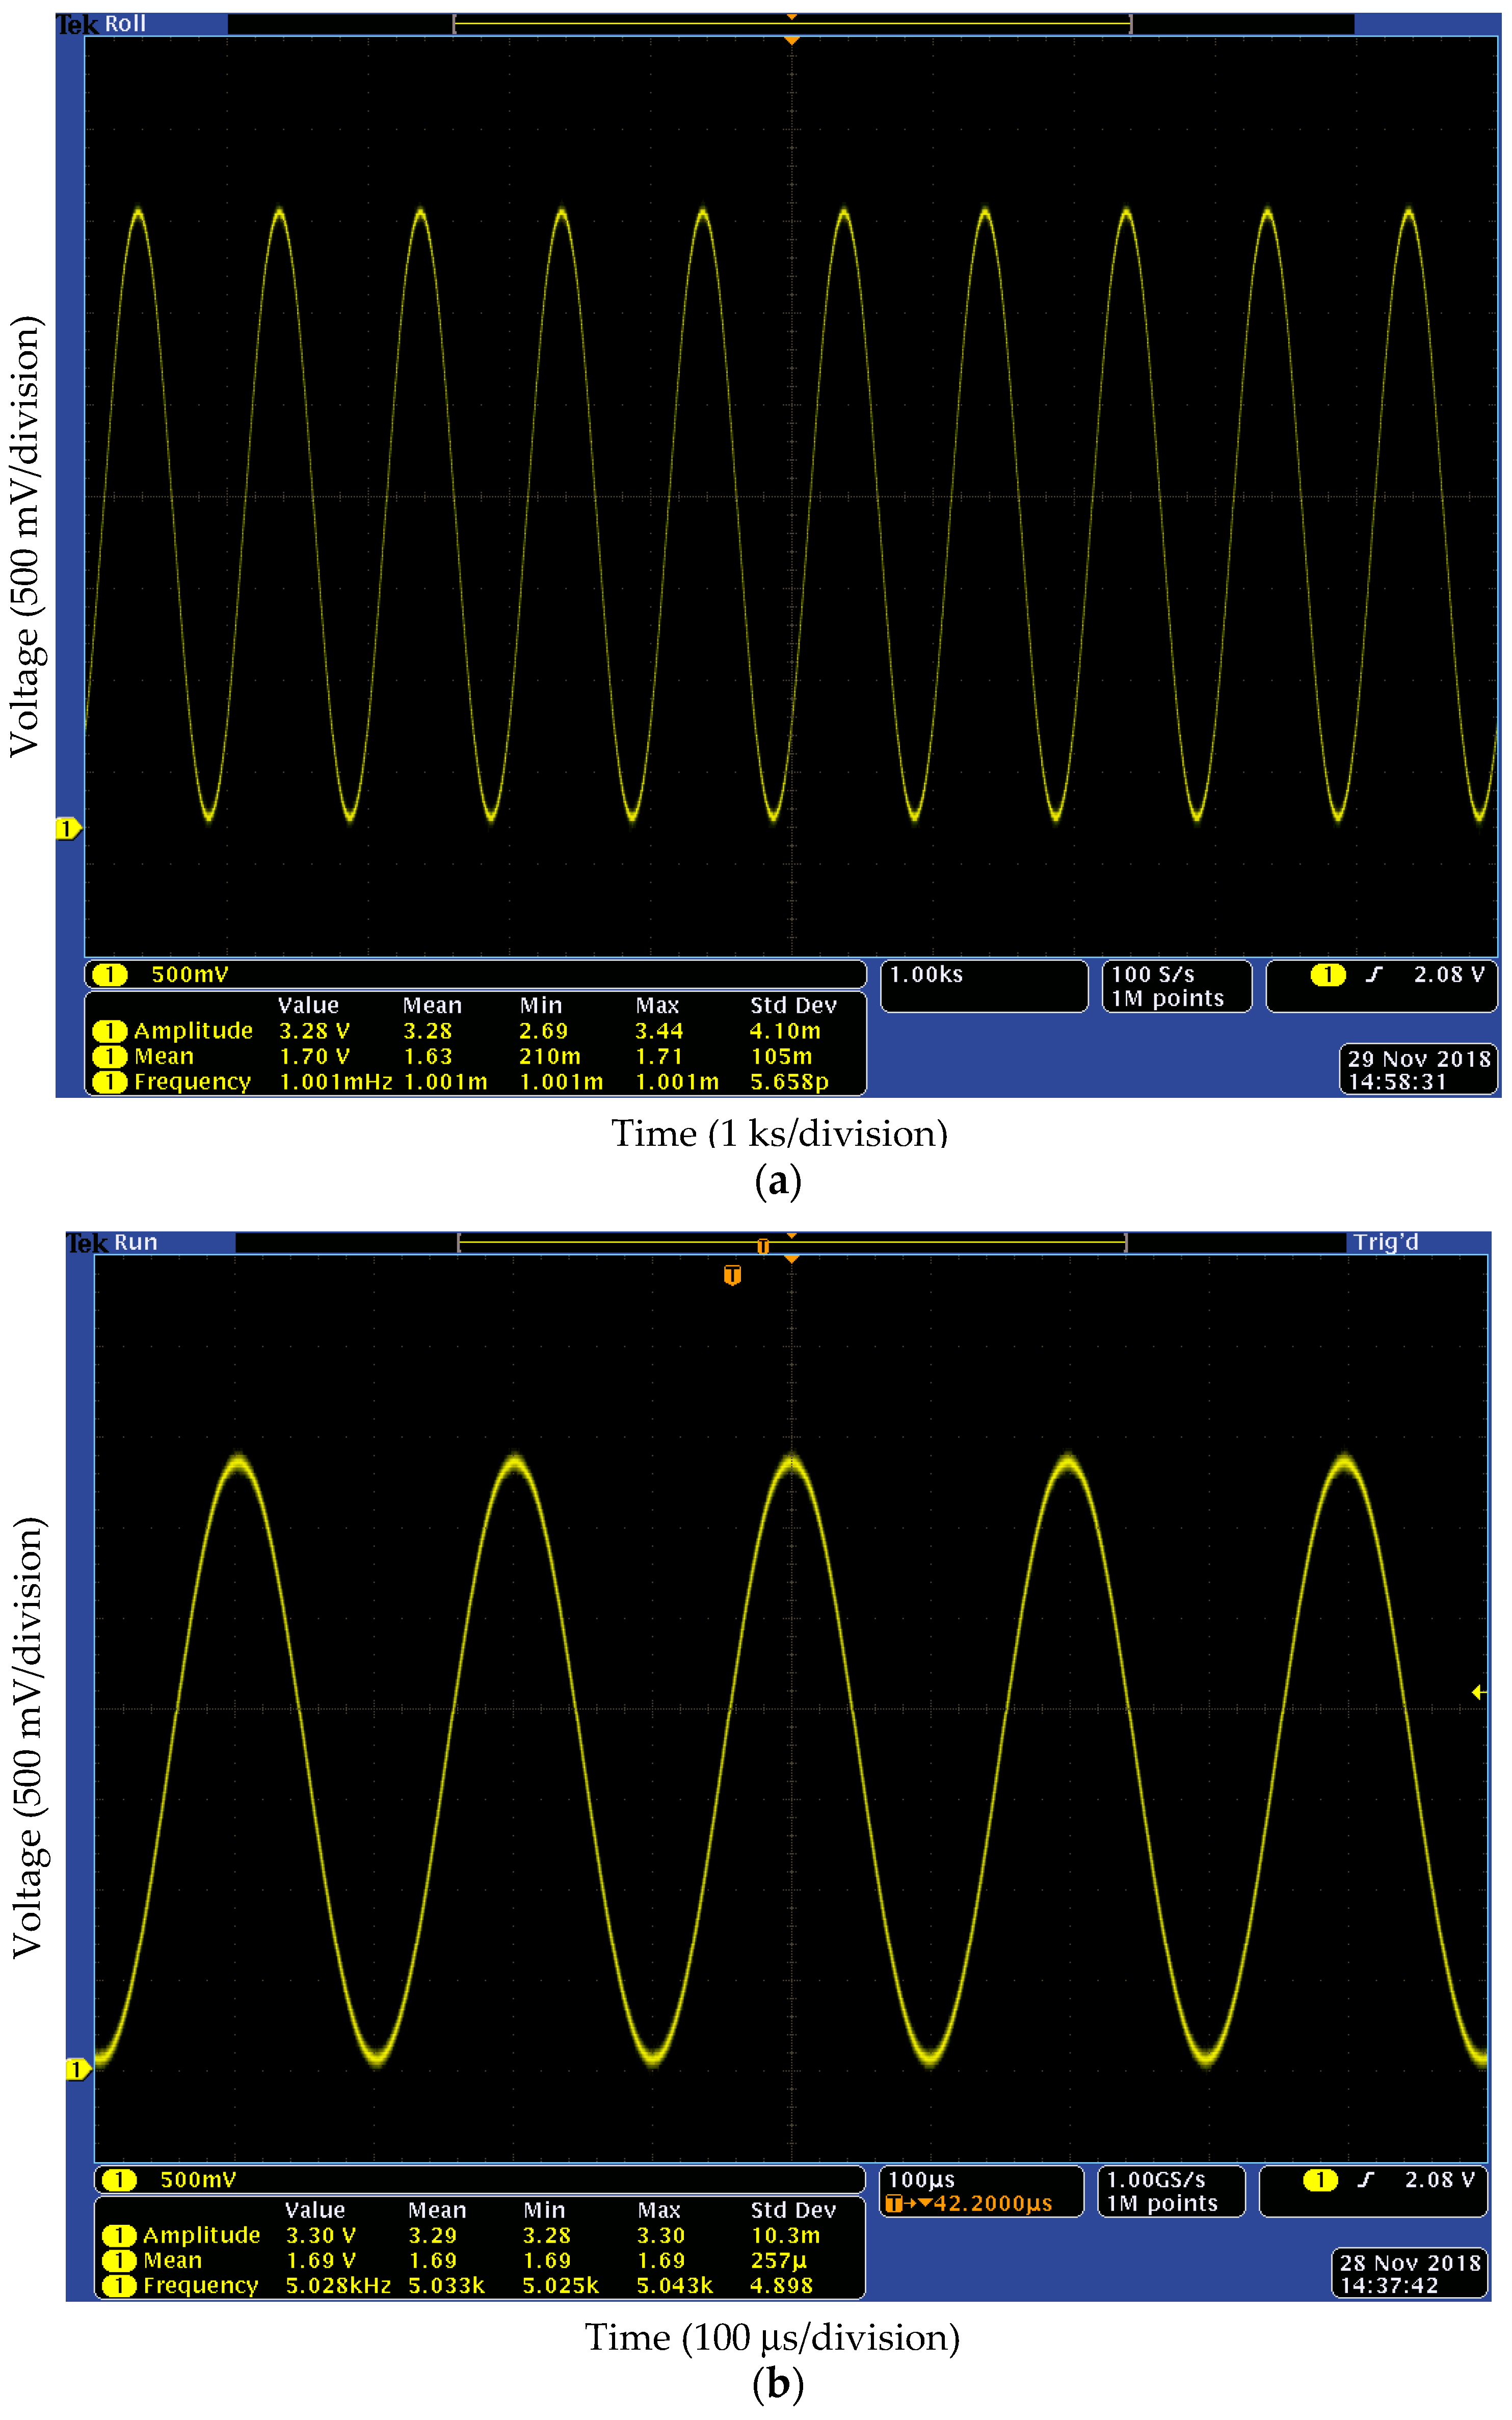Click the Time (100 µs/division) axis label
Viewport: 1512px width, 2420px height.
(x=772, y=2338)
